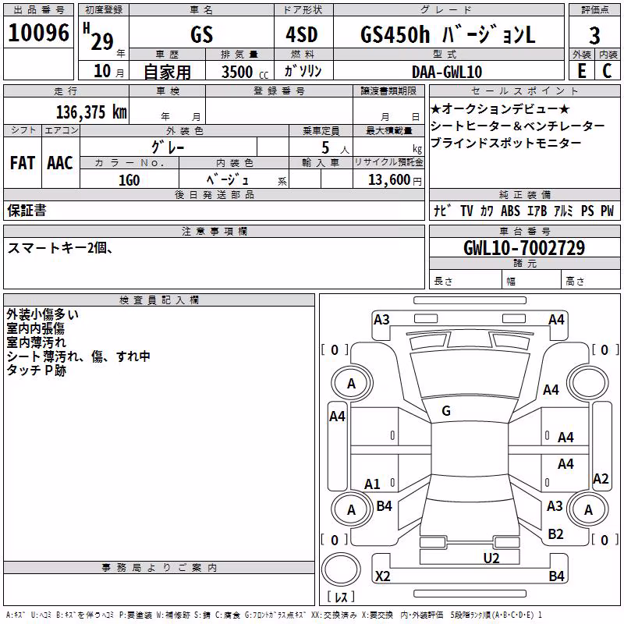Select the G mark on the windshield
Screen dimensions: 624x624
click(446, 411)
